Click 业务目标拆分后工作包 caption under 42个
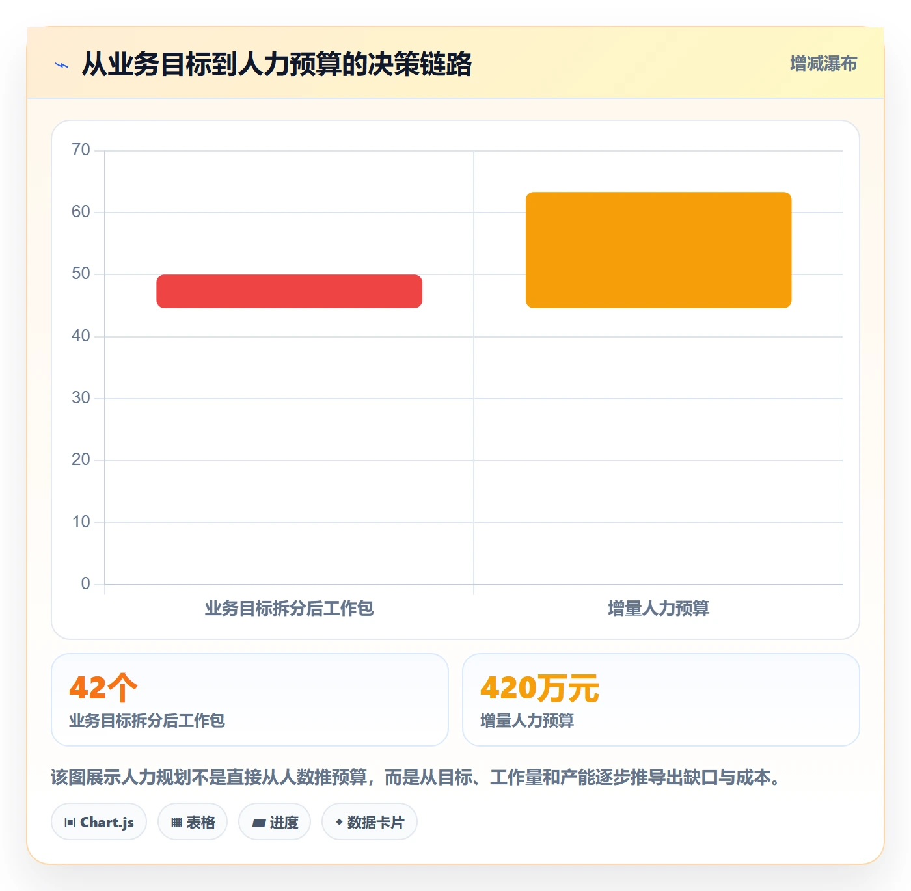The image size is (911, 891). tap(147, 721)
